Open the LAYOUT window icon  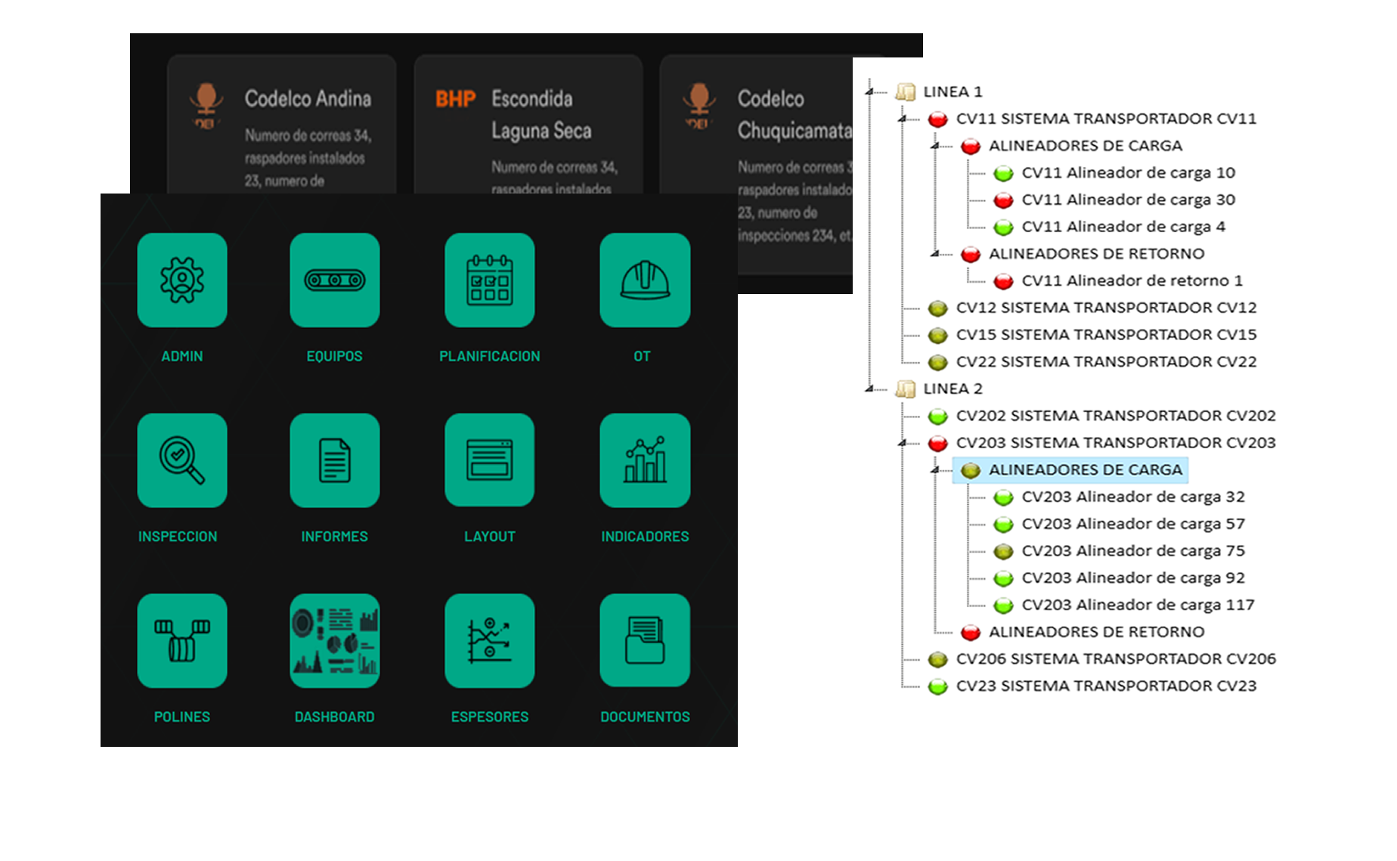[490, 460]
